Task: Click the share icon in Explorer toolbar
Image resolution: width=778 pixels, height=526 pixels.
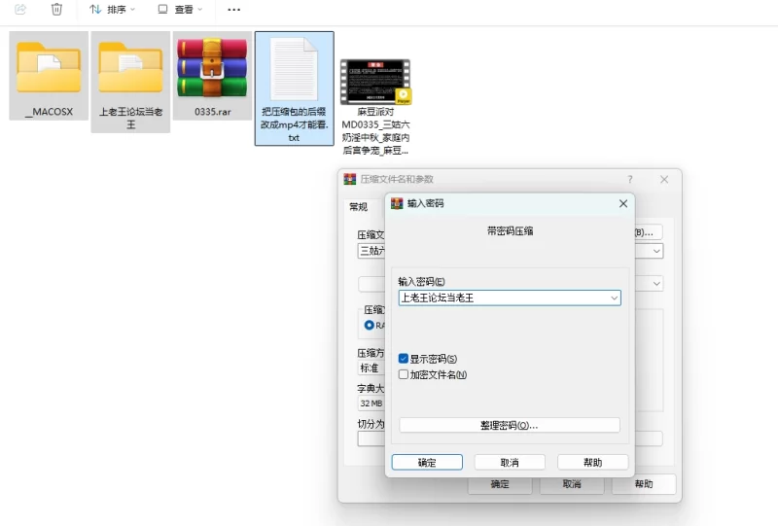Action: coord(20,9)
